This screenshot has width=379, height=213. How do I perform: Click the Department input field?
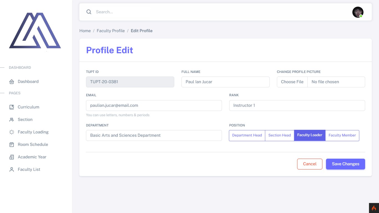click(x=154, y=135)
